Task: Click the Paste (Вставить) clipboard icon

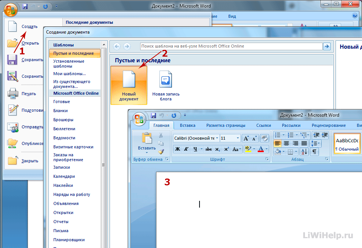Action: [147, 139]
